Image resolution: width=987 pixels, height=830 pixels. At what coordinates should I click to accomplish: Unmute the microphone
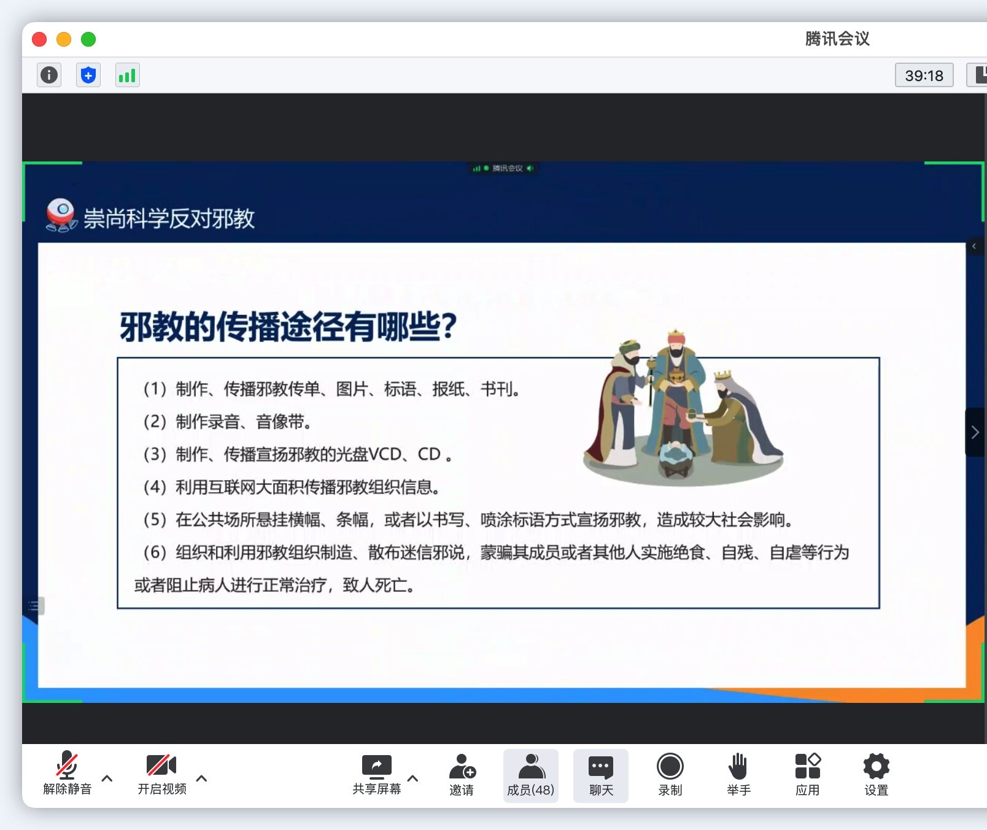click(67, 774)
